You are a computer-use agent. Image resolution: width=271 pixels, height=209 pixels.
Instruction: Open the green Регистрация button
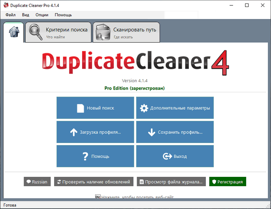point(228,181)
